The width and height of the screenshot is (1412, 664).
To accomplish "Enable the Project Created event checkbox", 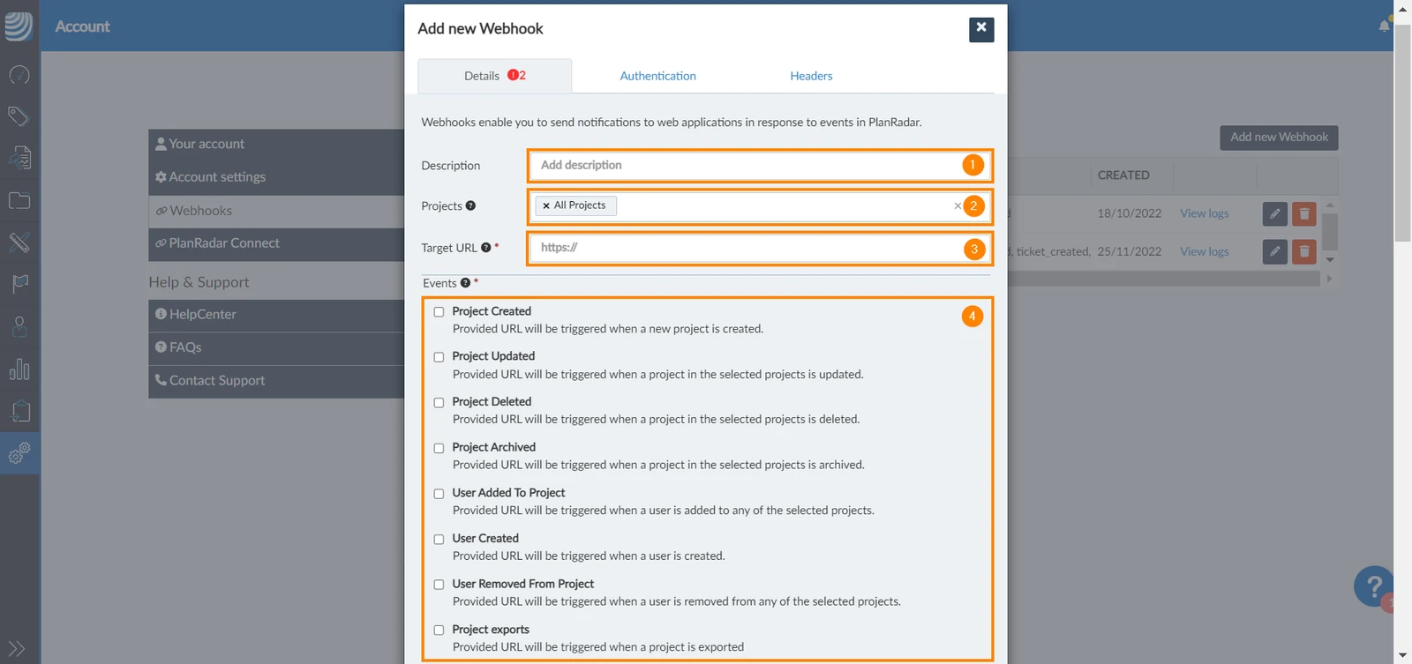I will click(x=439, y=312).
